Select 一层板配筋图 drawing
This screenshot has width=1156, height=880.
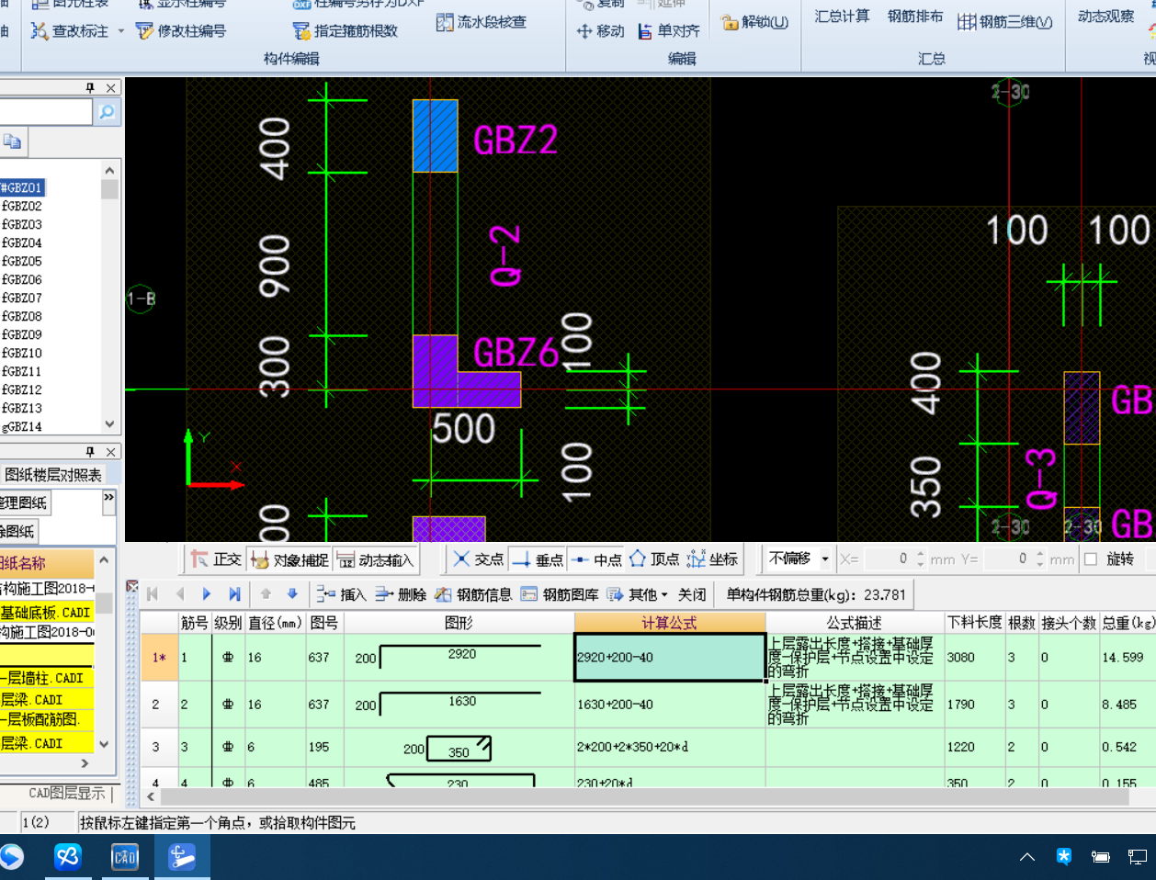46,719
